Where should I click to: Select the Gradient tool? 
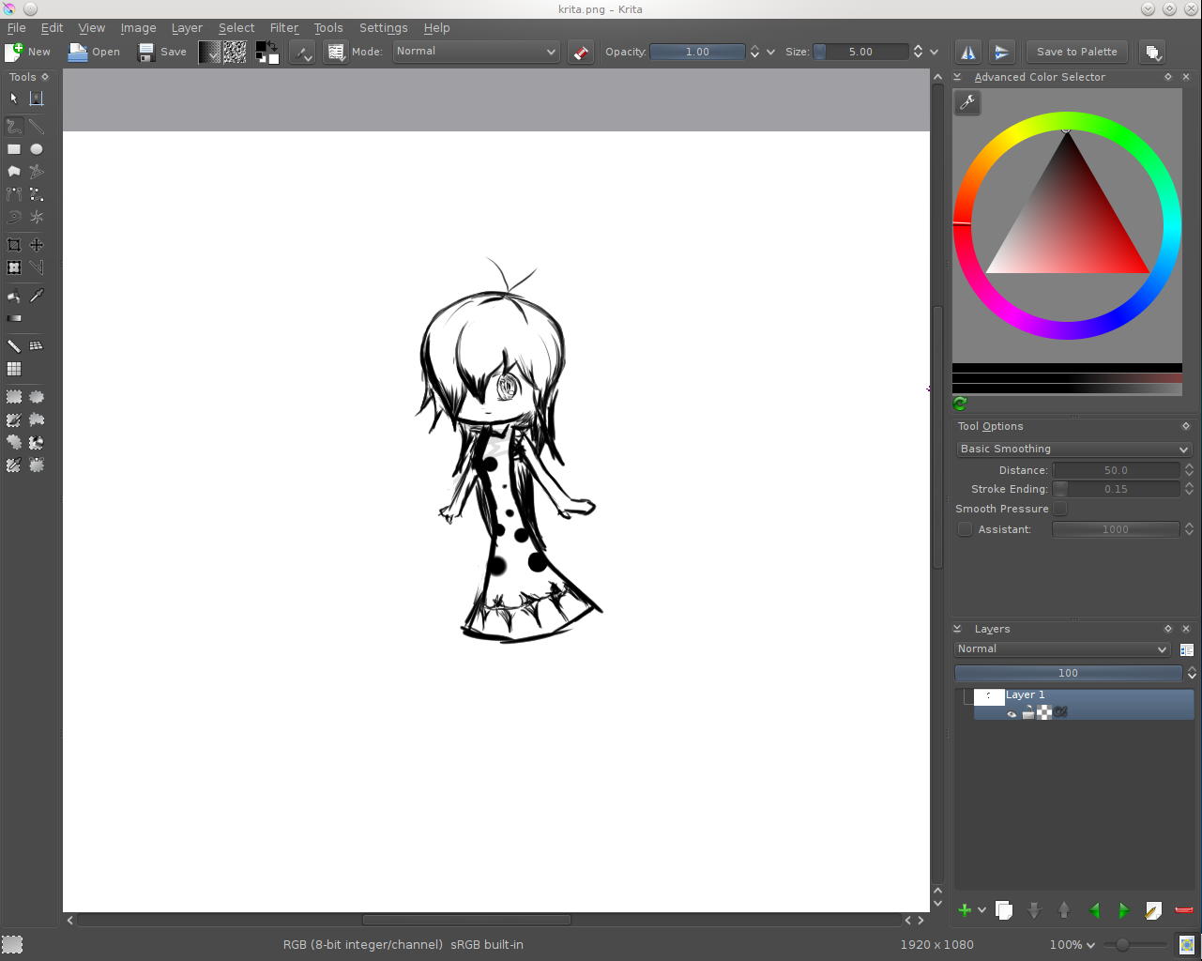pyautogui.click(x=14, y=317)
